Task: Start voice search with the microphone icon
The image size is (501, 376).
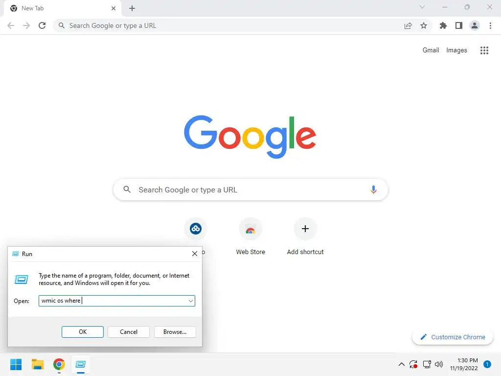Action: tap(373, 189)
